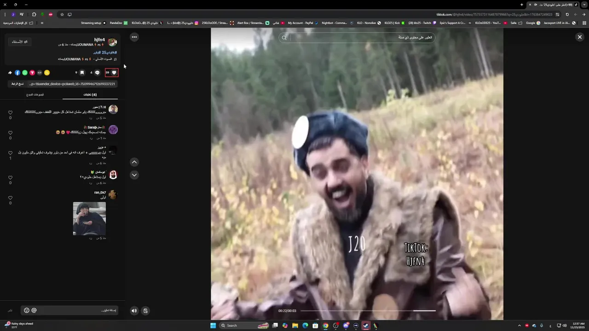
Task: Open the browser extensions puzzle icon
Action: (34, 14)
